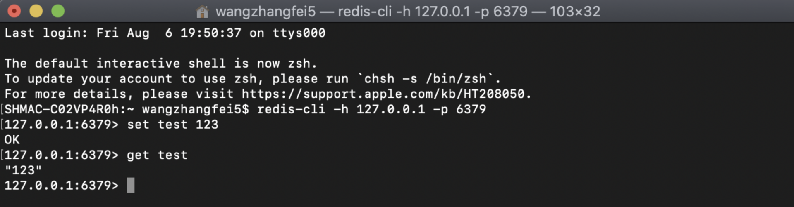Click the "123" output value

click(x=23, y=170)
